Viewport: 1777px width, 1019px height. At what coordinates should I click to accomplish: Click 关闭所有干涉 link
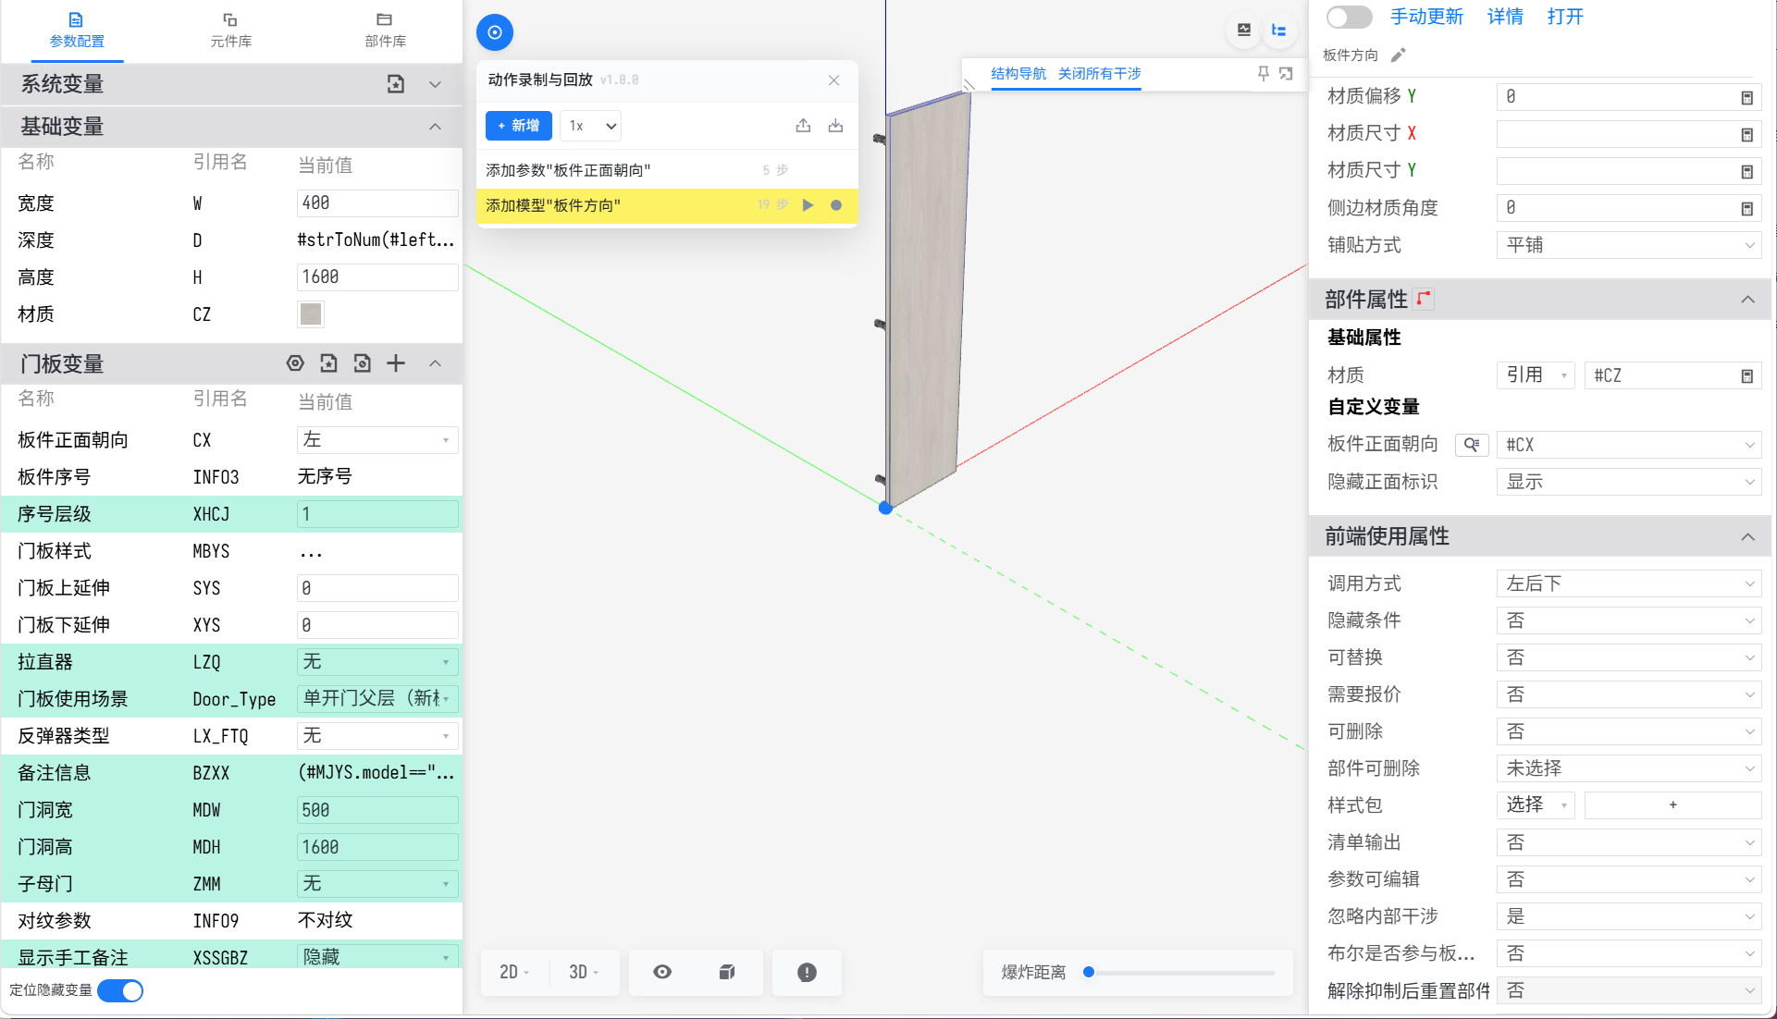tap(1099, 73)
